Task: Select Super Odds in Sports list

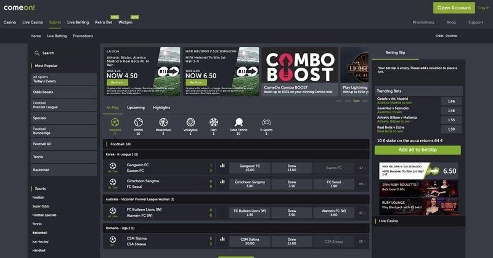Action: click(41, 206)
